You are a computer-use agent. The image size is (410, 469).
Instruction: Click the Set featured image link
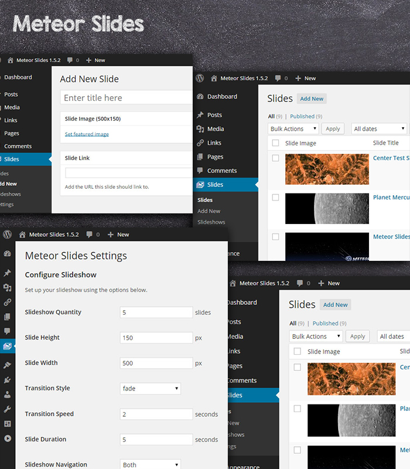click(87, 134)
